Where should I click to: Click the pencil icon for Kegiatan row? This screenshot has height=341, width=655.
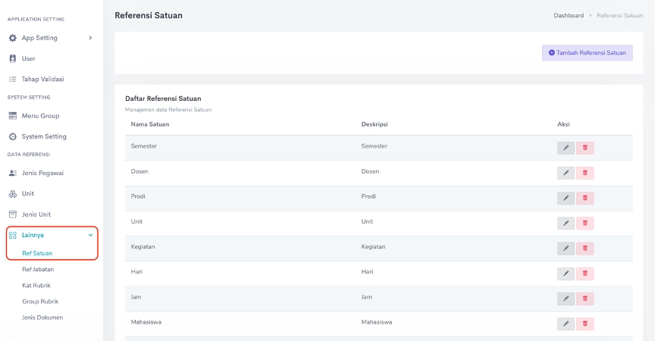(x=566, y=248)
